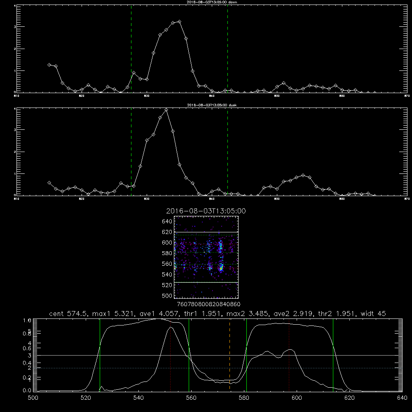Image resolution: width=412 pixels, height=412 pixels.
Task: Click the upper white horizontal line in heatmap
Action: coord(206,232)
